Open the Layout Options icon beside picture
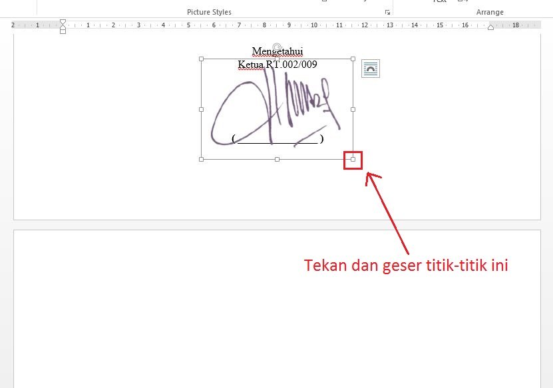 (371, 69)
